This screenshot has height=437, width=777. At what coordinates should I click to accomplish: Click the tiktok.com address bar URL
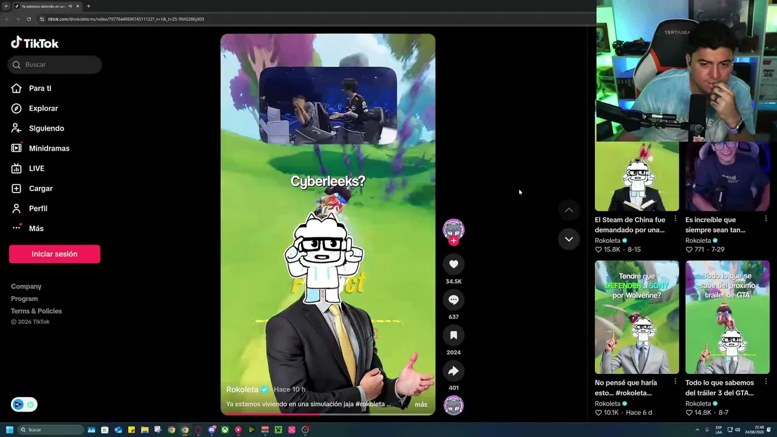126,19
